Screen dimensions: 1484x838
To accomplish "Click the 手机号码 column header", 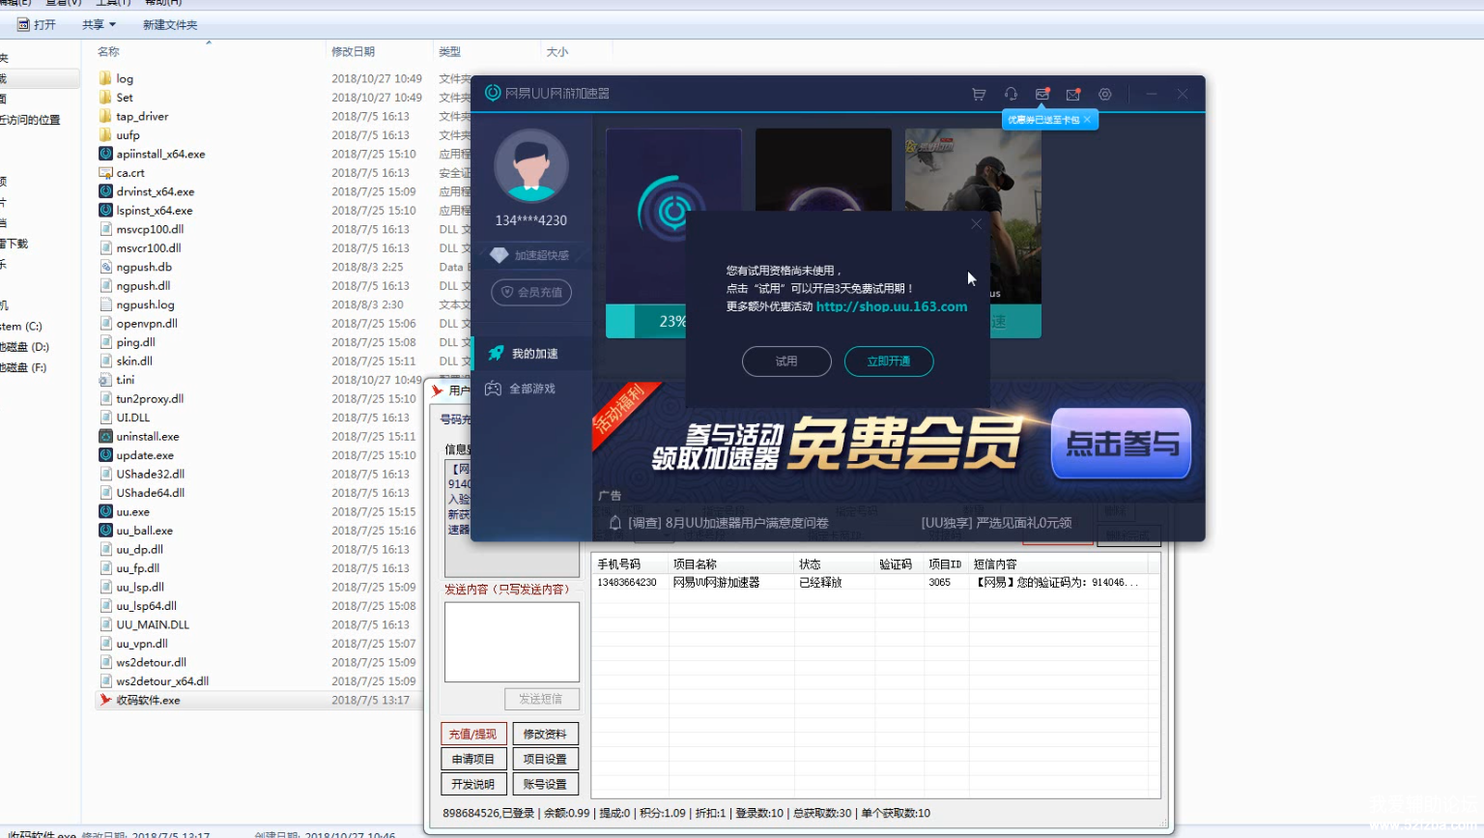I will (630, 564).
